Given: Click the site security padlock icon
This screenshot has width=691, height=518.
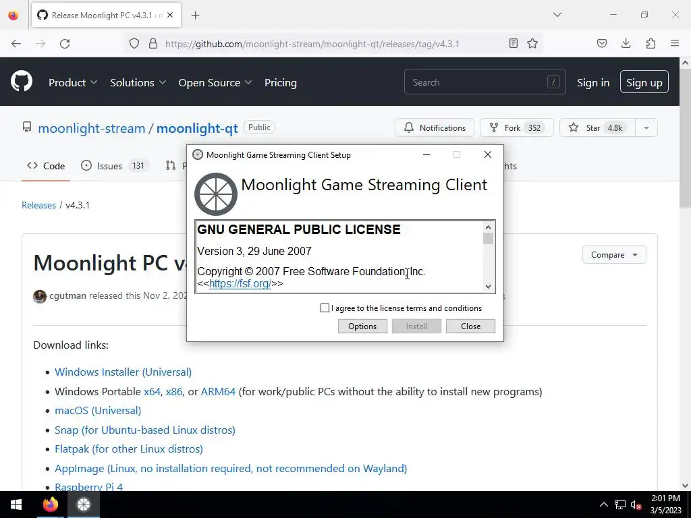Looking at the screenshot, I should click(153, 44).
